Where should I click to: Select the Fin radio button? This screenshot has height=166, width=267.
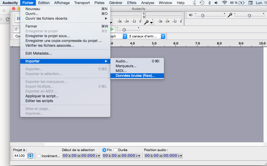click(104, 150)
